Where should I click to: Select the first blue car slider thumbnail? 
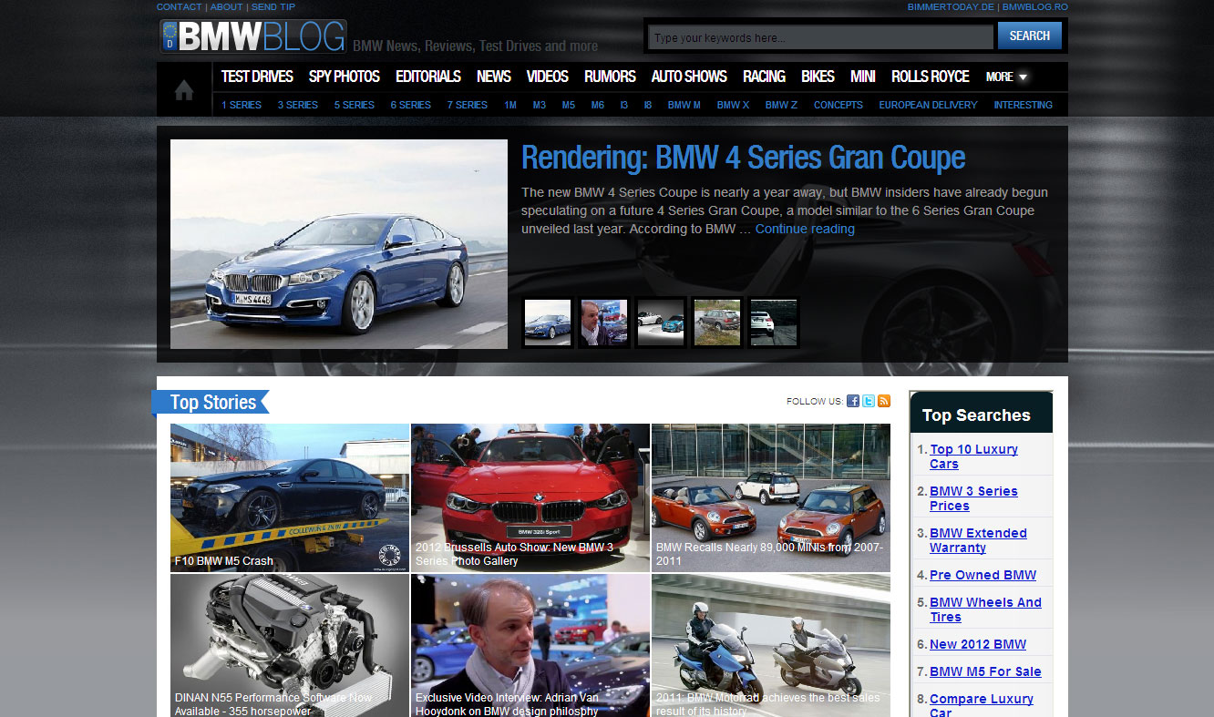(548, 323)
